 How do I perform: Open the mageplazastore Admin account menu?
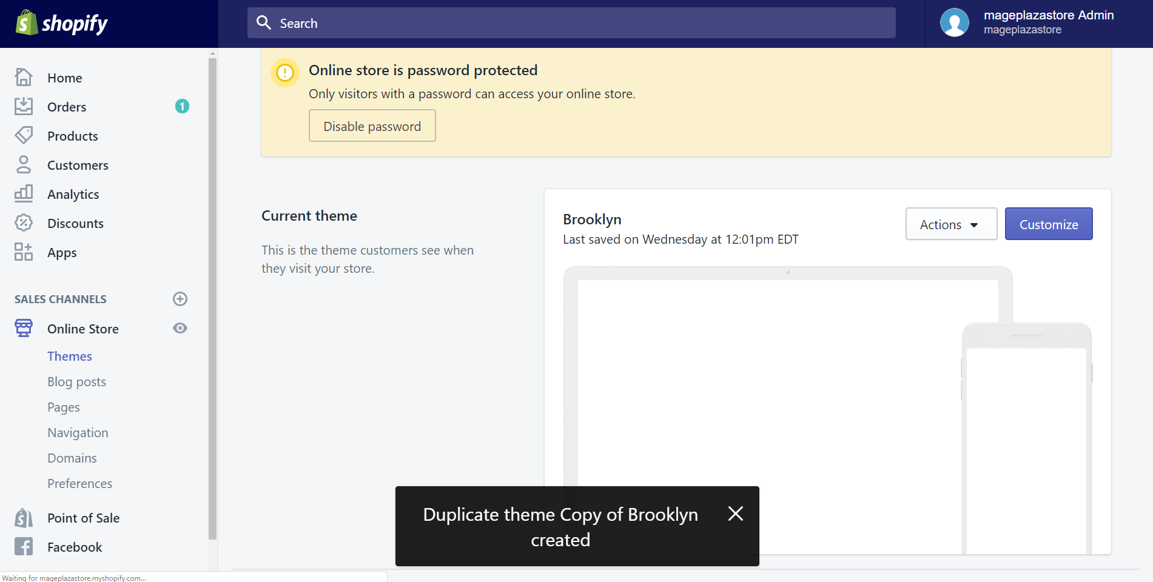1039,23
